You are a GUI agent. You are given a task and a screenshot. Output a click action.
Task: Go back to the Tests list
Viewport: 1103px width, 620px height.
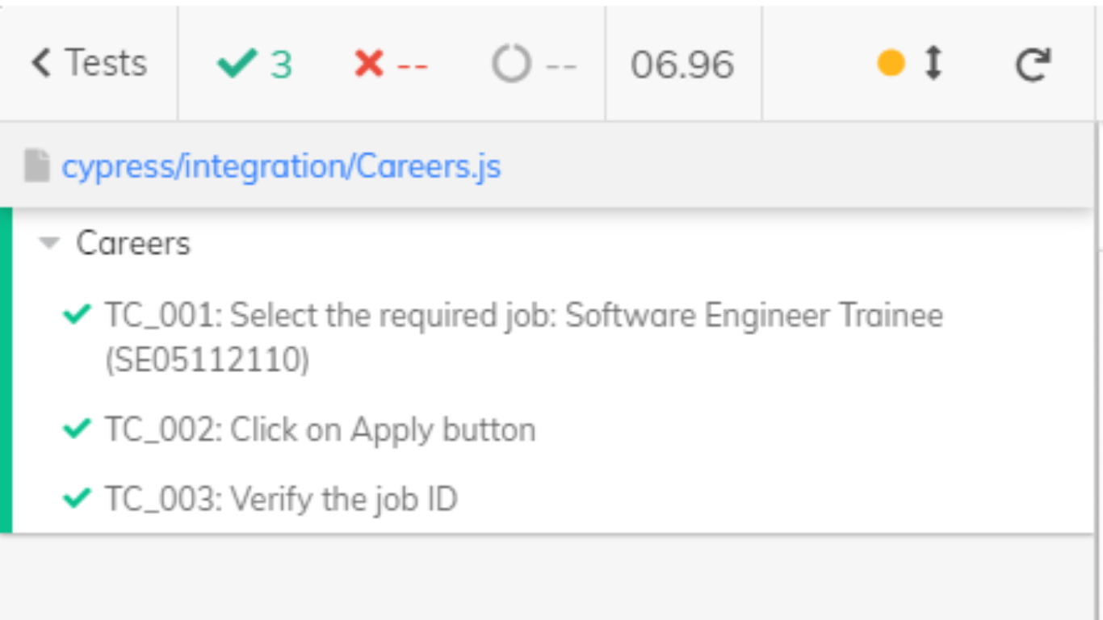89,63
